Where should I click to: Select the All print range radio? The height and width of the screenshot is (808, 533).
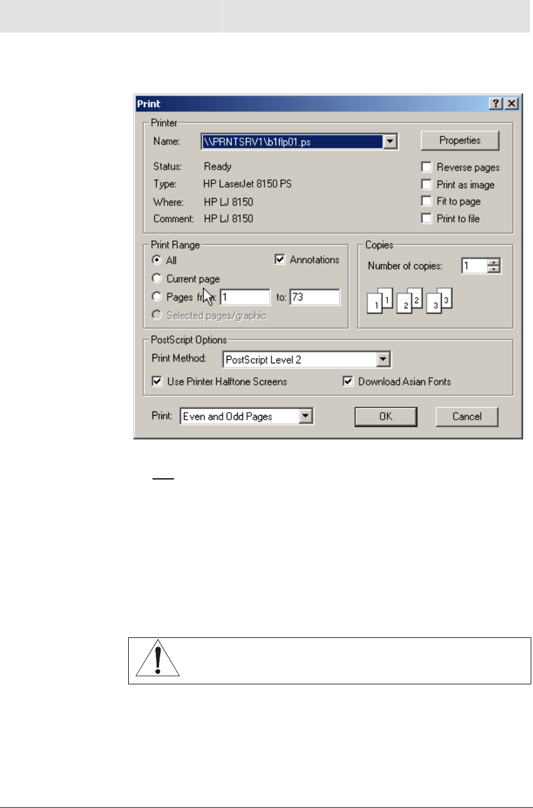click(157, 260)
